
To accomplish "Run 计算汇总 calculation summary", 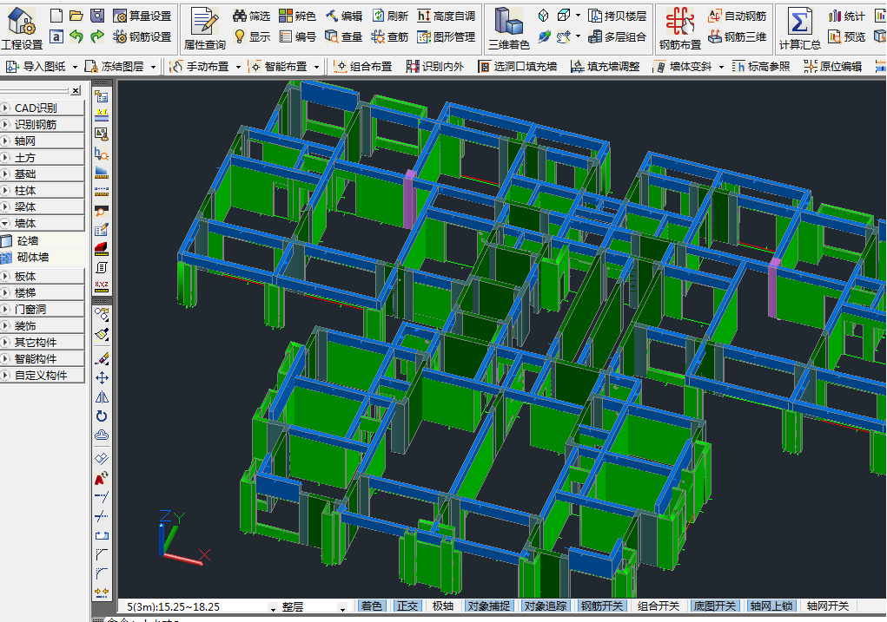I will (799, 28).
